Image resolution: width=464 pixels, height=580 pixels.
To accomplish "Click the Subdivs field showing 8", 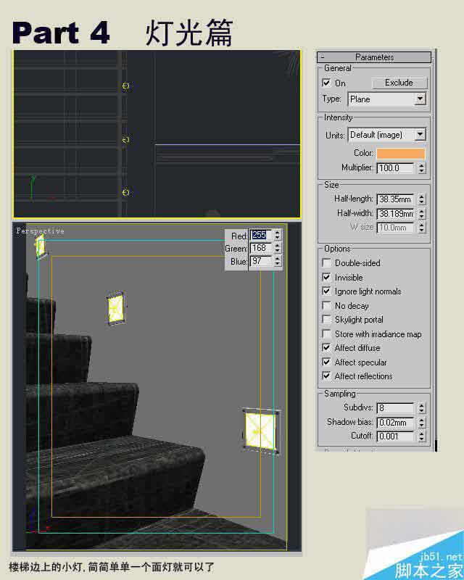I will click(x=395, y=408).
